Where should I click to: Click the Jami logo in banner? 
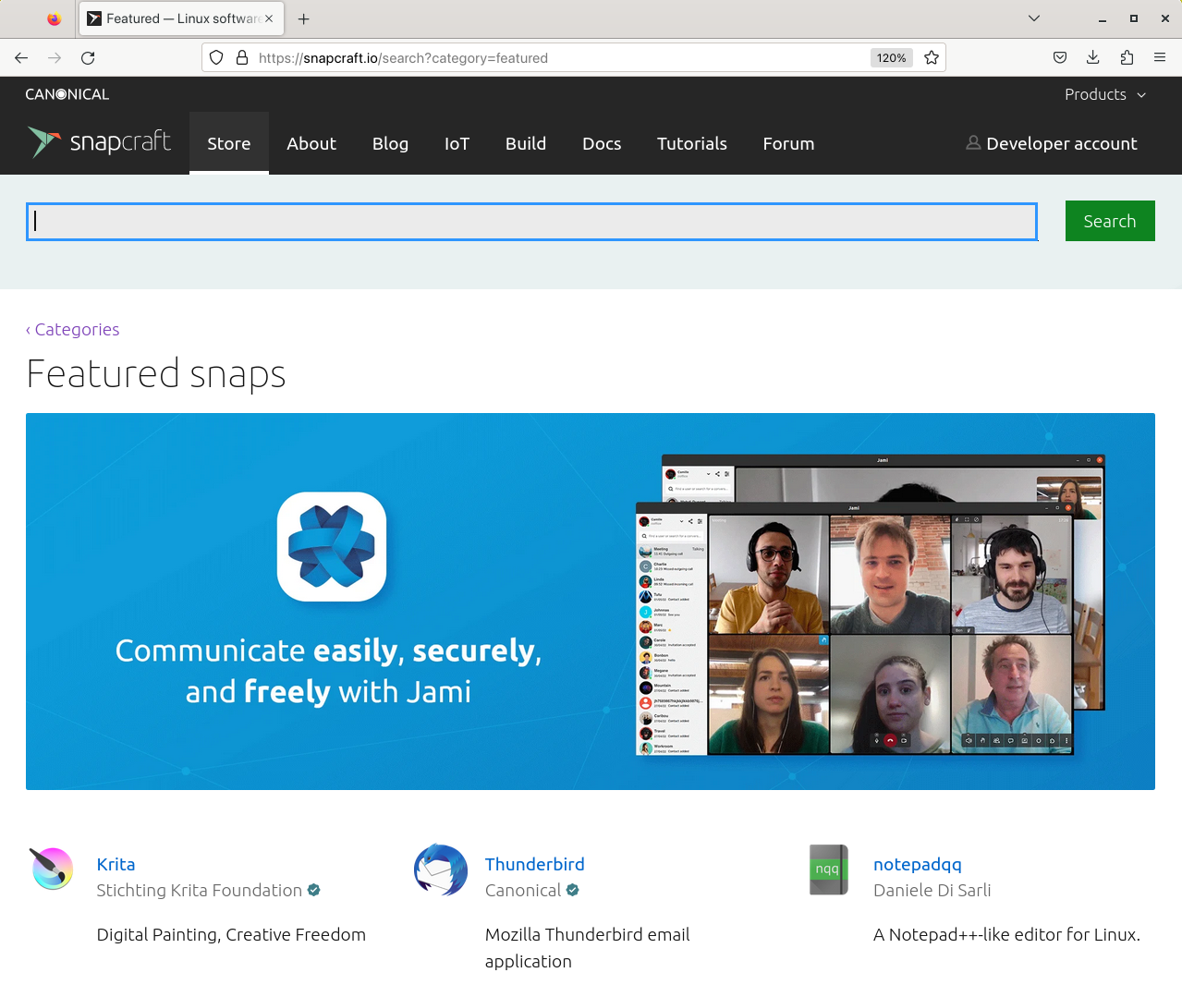(x=332, y=547)
